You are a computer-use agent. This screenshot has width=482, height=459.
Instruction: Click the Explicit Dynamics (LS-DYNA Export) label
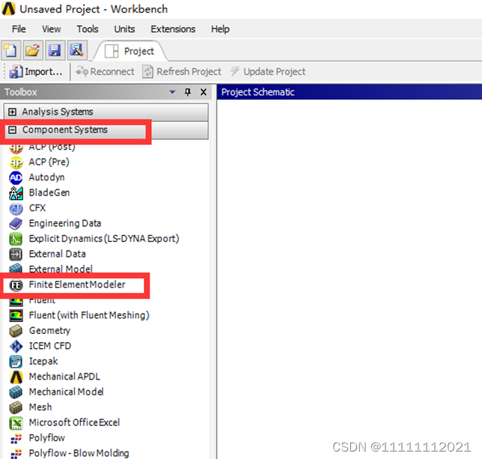coord(104,239)
